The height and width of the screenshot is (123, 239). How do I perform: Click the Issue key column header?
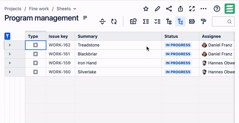coord(61,36)
